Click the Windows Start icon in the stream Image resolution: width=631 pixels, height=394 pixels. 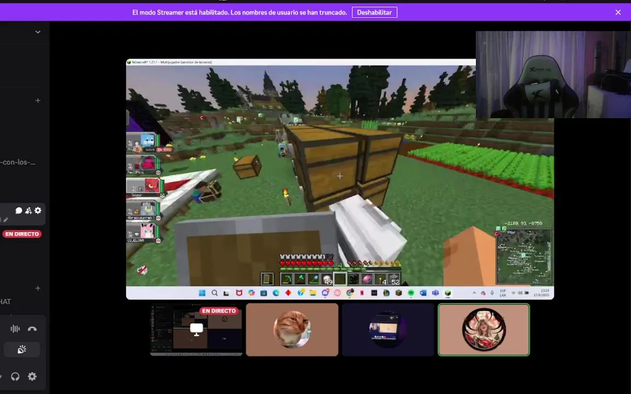click(x=202, y=293)
